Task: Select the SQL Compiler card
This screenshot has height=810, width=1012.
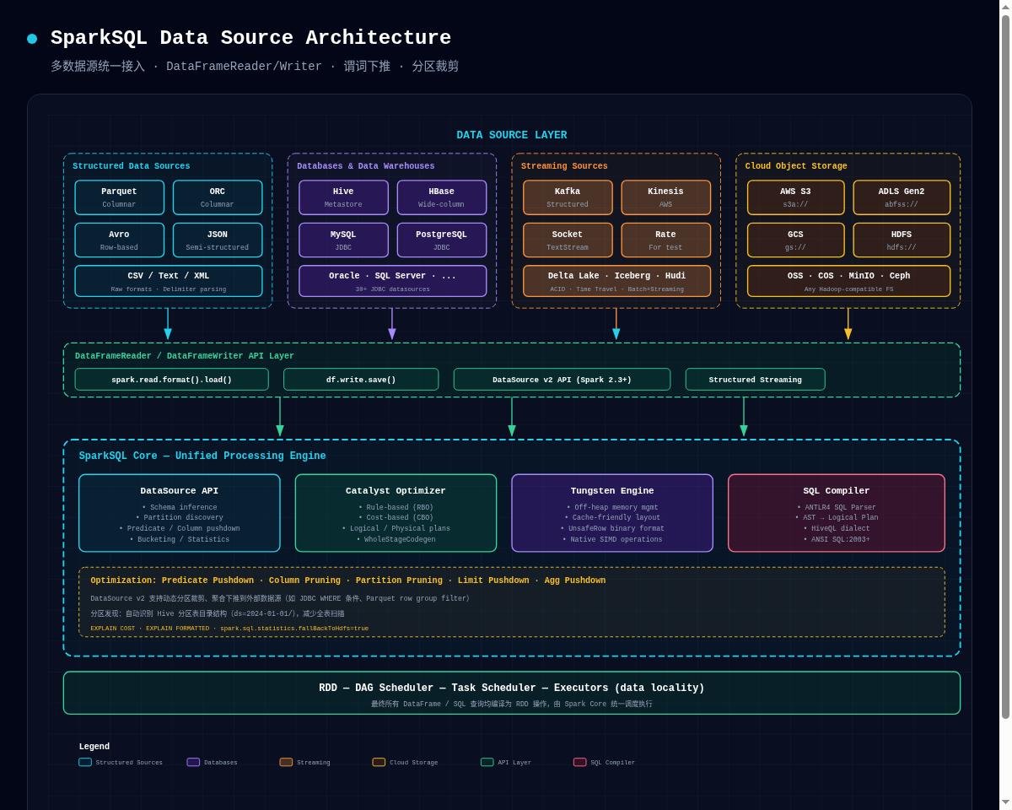Action: (837, 513)
